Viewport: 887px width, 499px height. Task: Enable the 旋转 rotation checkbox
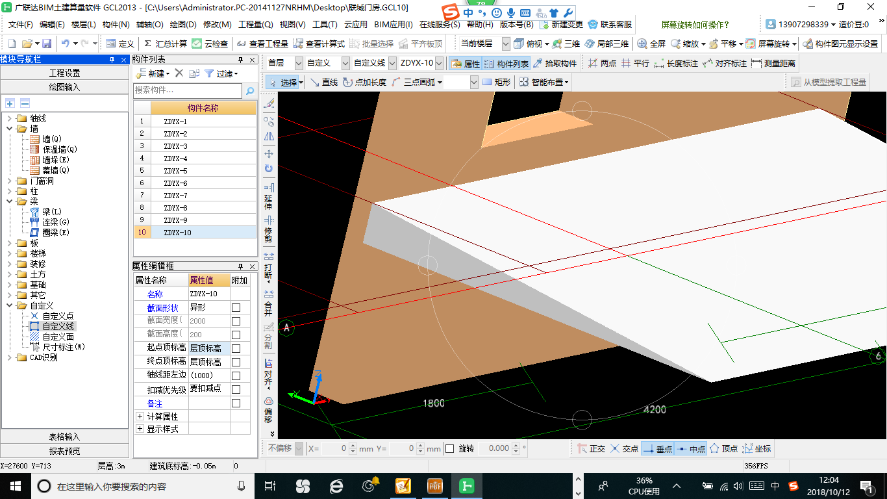pos(450,448)
